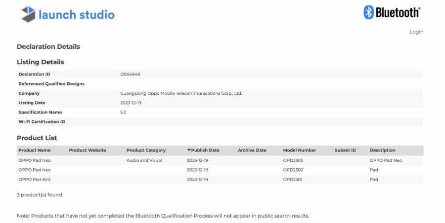Click the OPD2302 model number
Viewport: 445px width, 223px height.
(293, 170)
